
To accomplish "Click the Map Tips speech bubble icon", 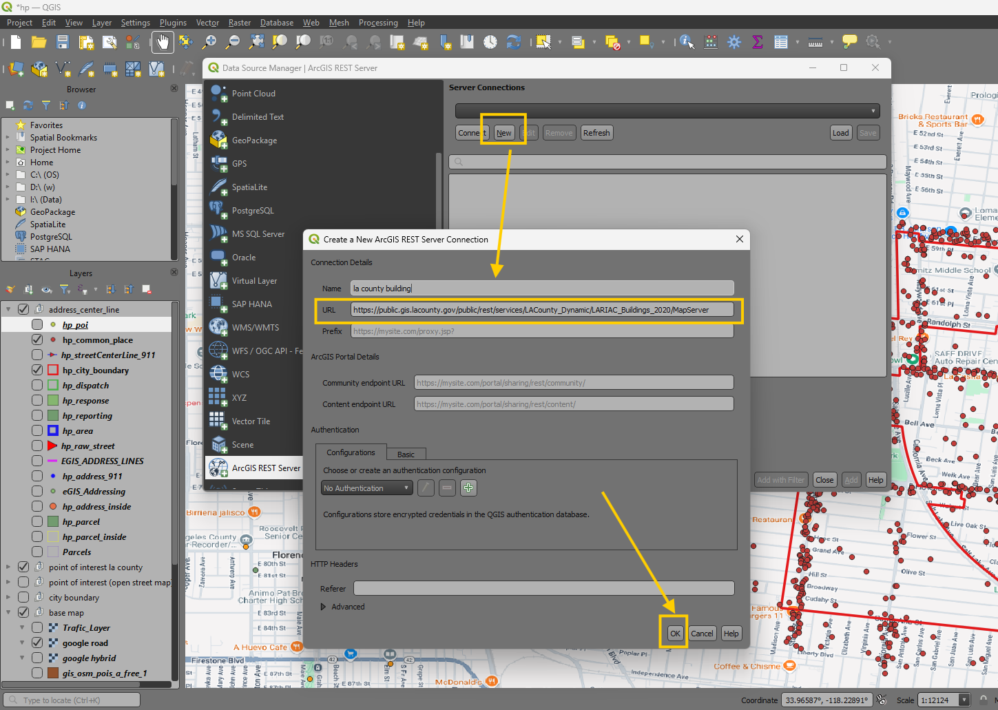I will [x=850, y=42].
